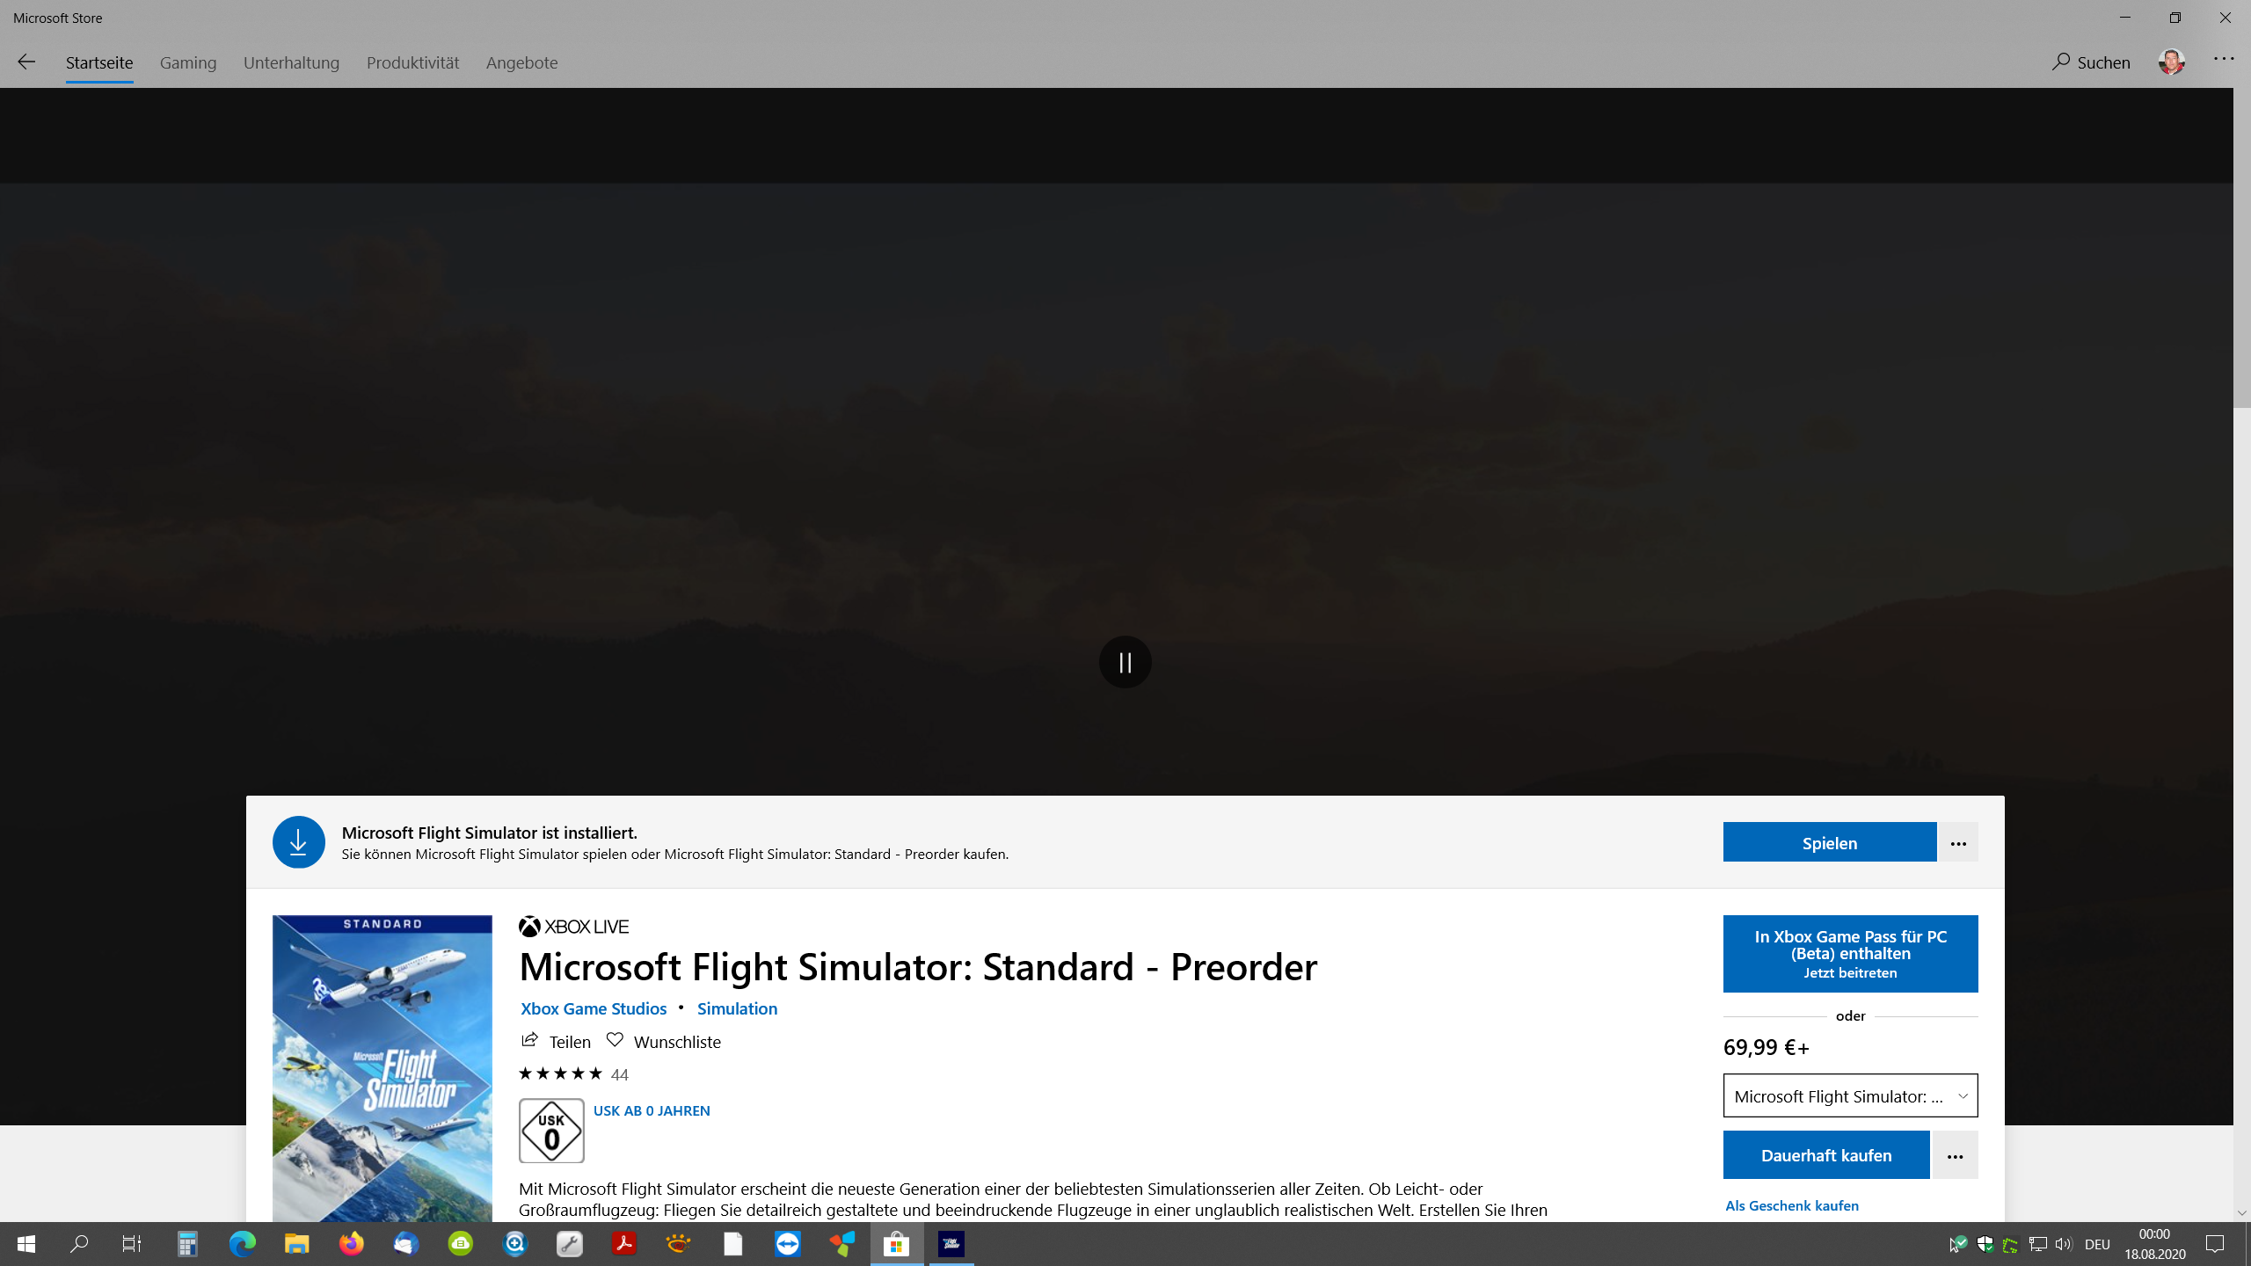
Task: Switch to the Angebote tab
Action: click(521, 62)
